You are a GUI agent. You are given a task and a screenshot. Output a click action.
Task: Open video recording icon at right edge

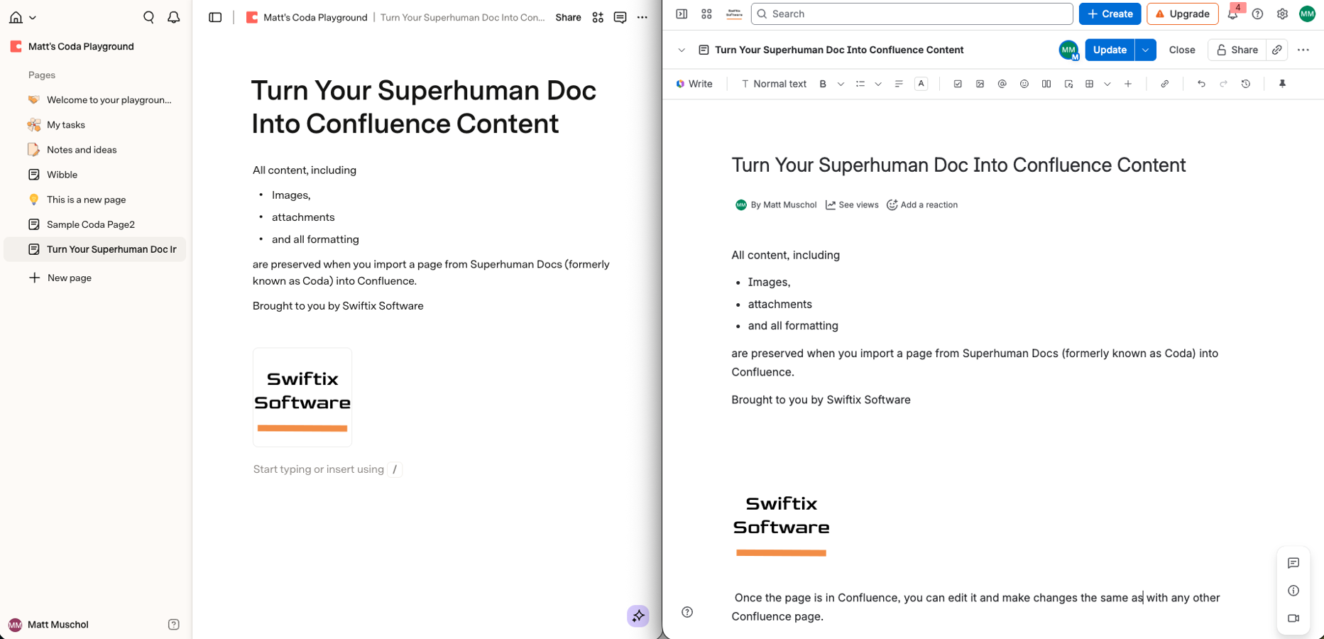[1293, 618]
